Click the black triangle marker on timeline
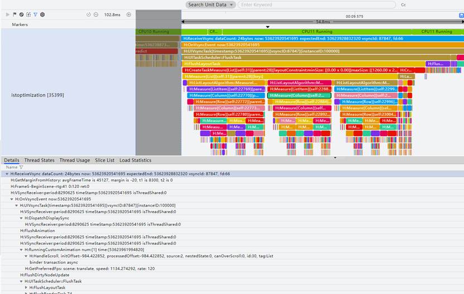Viewport: 464px width, 294px height. click(267, 27)
